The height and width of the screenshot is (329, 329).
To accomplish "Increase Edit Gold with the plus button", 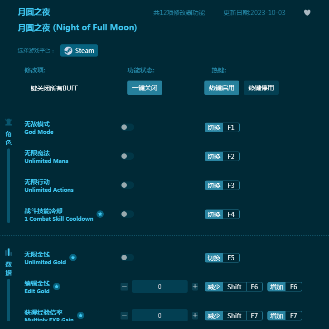I will click(195, 286).
